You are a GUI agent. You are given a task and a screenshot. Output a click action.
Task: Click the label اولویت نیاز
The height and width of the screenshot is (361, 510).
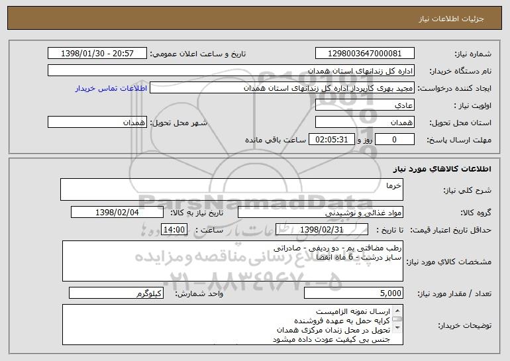[473, 106]
